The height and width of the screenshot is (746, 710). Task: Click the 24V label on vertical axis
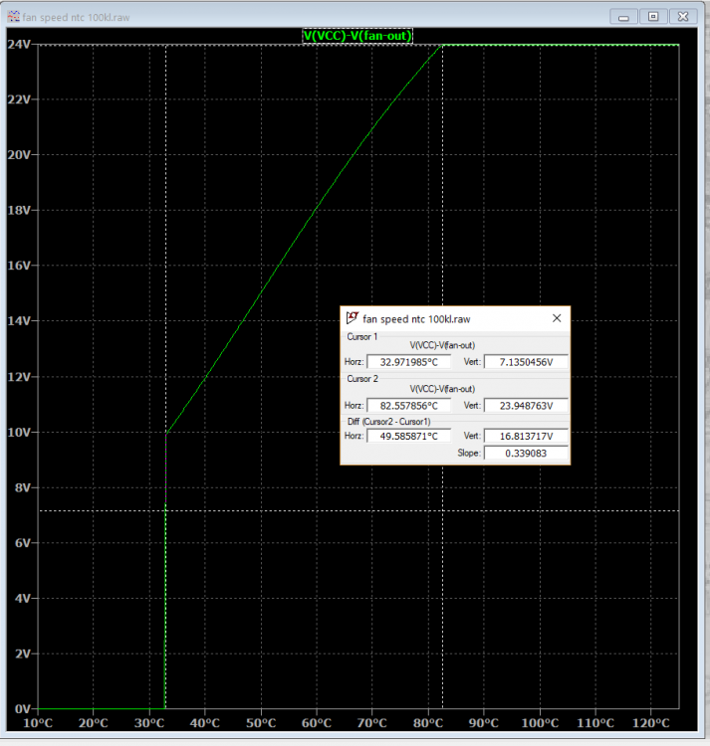click(19, 44)
